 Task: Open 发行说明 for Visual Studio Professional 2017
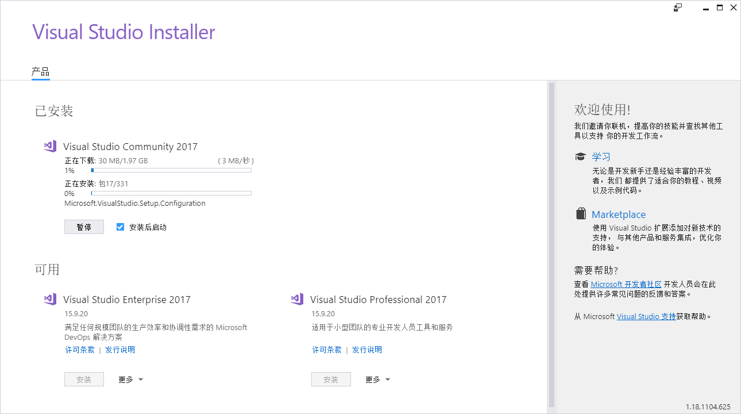367,349
